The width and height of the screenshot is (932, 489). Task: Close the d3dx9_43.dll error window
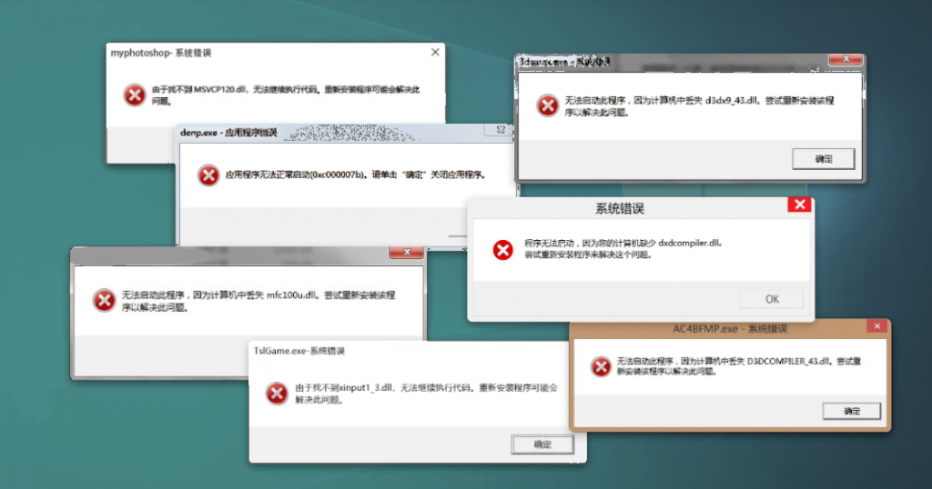coord(846,59)
